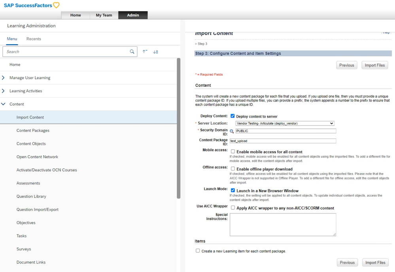Open the Server Location dropdown

(x=285, y=124)
